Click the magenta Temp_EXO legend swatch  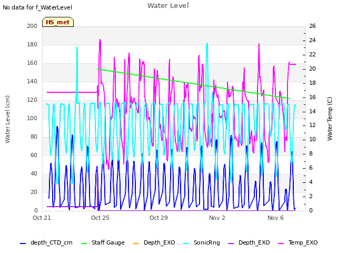click(281, 244)
